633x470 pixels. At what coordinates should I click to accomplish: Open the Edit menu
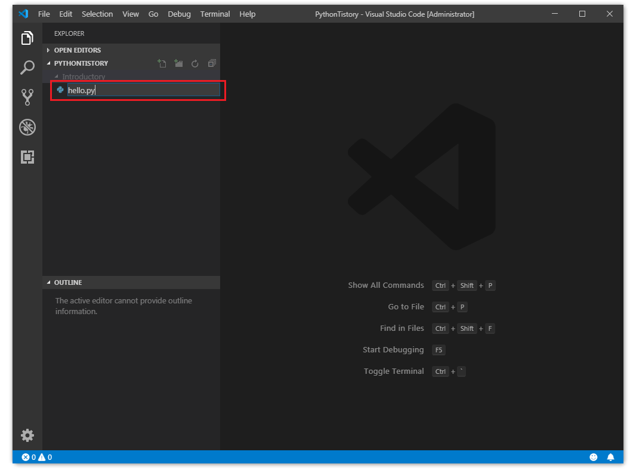[x=66, y=14]
